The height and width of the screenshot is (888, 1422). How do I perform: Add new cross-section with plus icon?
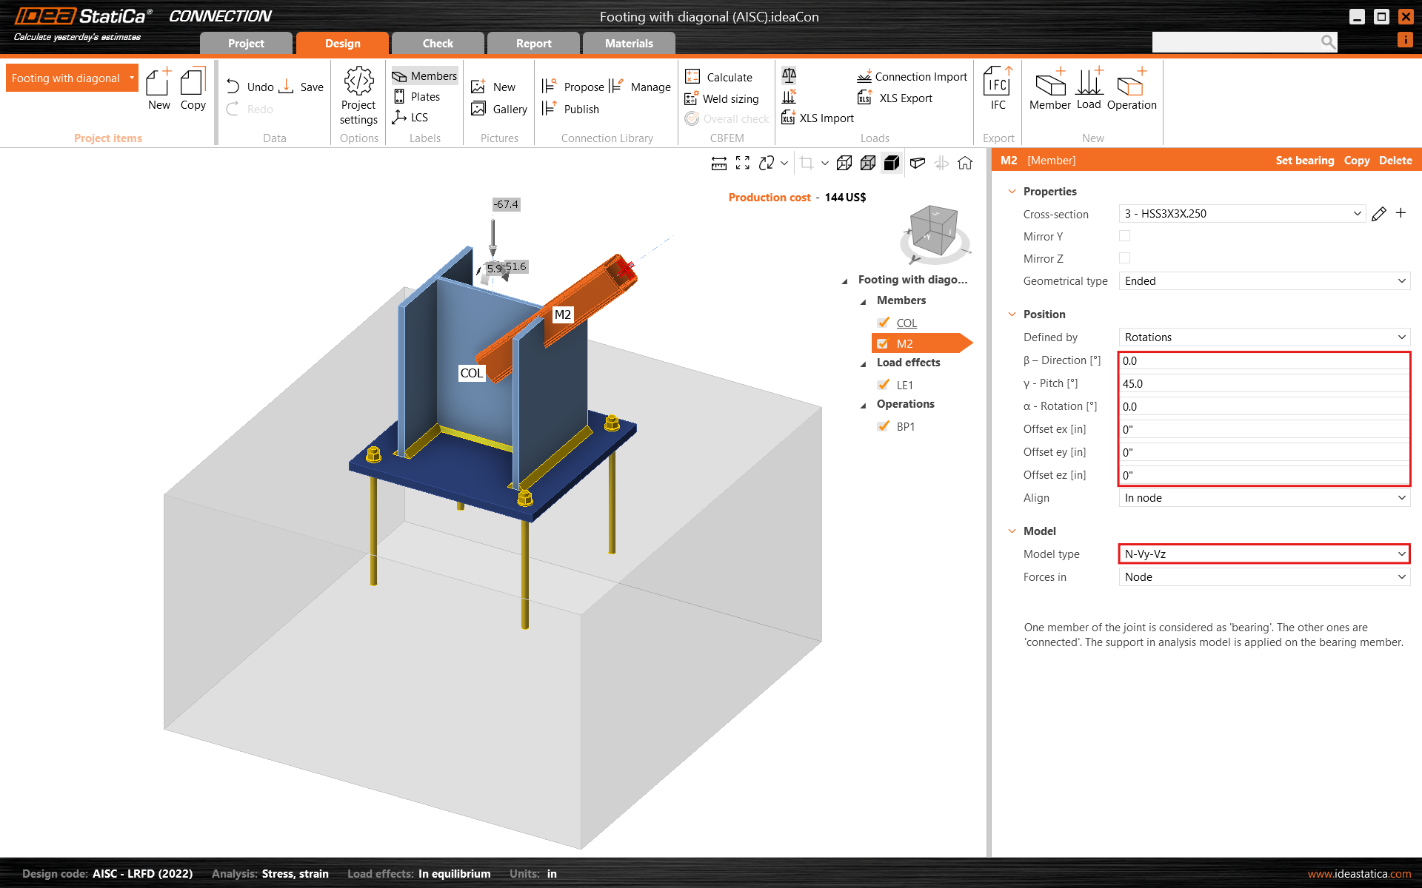pyautogui.click(x=1401, y=213)
